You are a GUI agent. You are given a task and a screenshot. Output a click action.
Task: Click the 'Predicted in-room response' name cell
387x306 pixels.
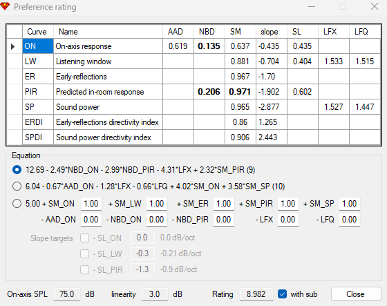tap(108, 92)
